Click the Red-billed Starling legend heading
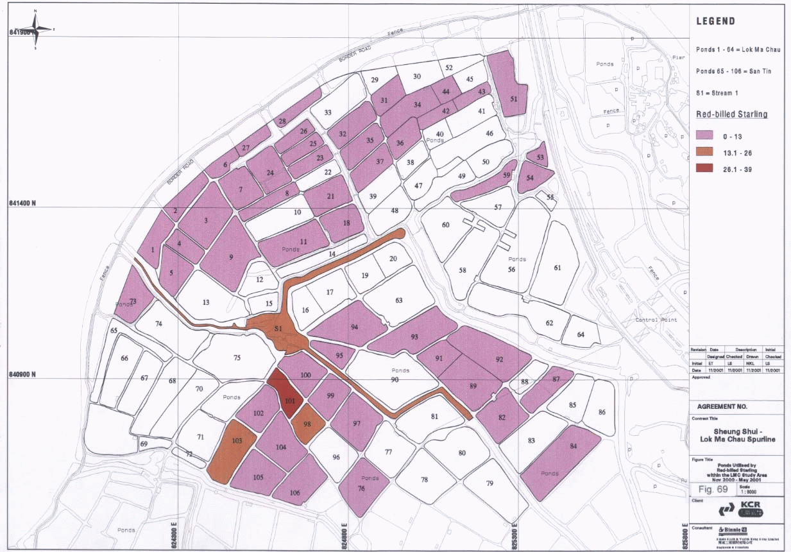Screen dimensions: 791x552 [x=731, y=114]
